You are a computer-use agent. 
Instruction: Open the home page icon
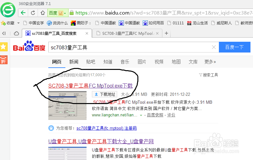click(x=43, y=13)
